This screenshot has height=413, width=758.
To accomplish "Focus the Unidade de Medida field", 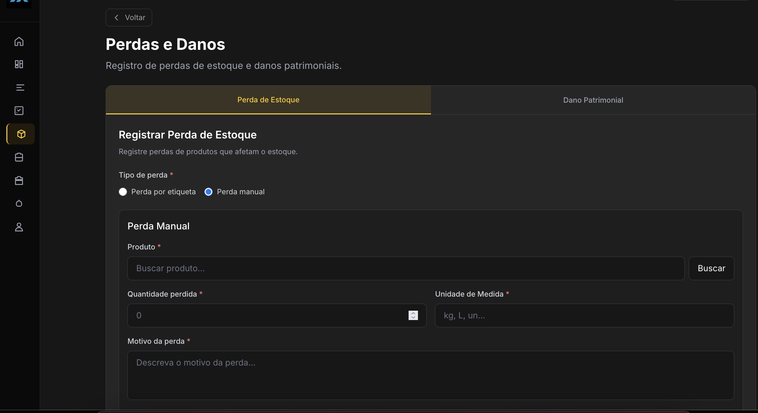I will [x=584, y=315].
